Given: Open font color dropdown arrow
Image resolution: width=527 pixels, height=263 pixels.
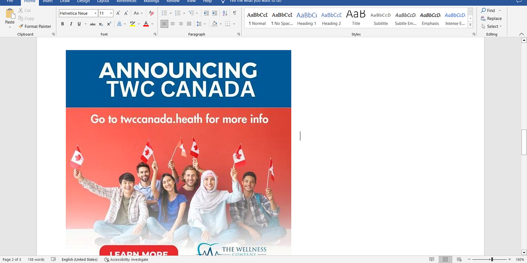Looking at the screenshot, I should click(152, 24).
